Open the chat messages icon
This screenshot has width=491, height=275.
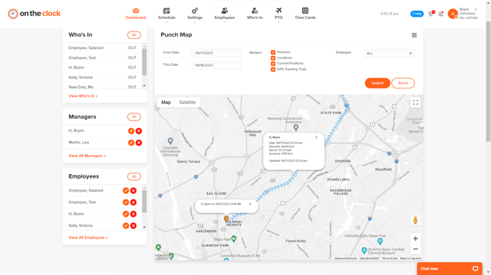[x=431, y=14]
